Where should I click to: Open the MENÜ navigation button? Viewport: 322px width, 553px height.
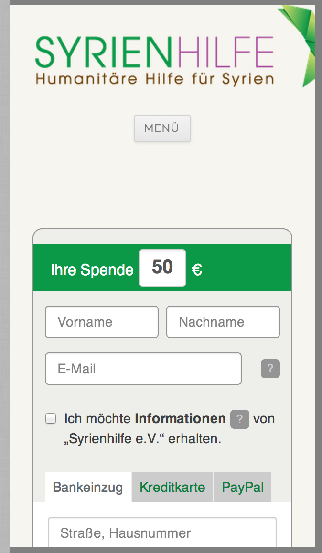tap(162, 128)
